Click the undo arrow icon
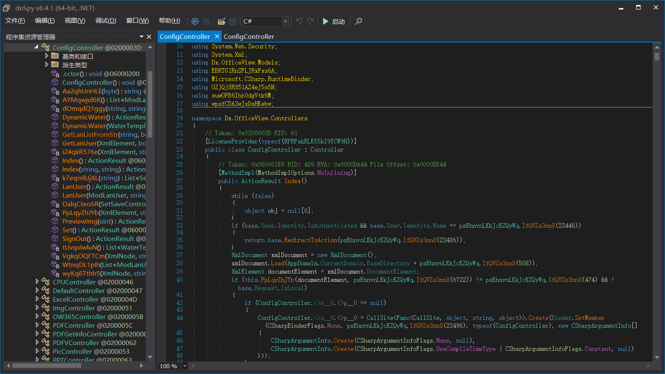Viewport: 665px width, 374px height. pos(299,21)
